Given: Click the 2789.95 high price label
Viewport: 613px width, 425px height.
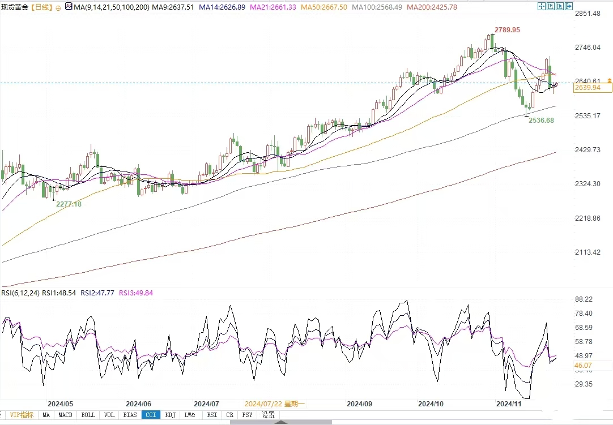Looking at the screenshot, I should (507, 30).
